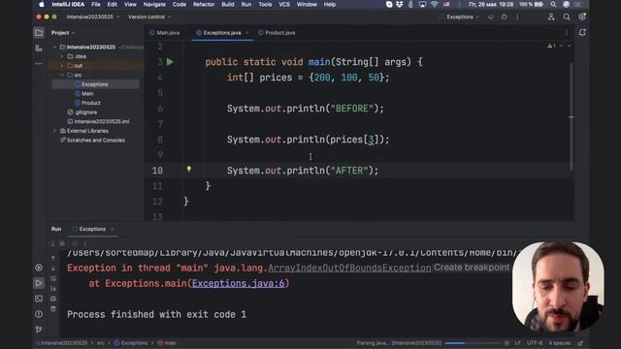Run main method from gutter arrow

click(170, 62)
